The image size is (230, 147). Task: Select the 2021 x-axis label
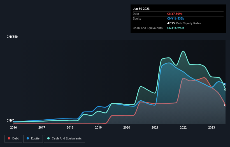click(155, 127)
